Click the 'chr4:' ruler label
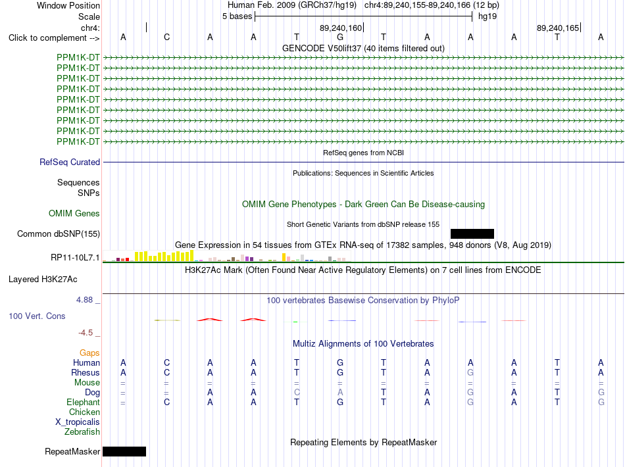Viewport: 625px width, 467px height. [90, 28]
